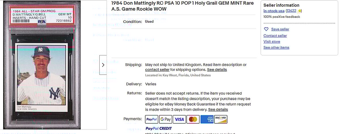Click the Mastercard payment icon

[193, 119]
